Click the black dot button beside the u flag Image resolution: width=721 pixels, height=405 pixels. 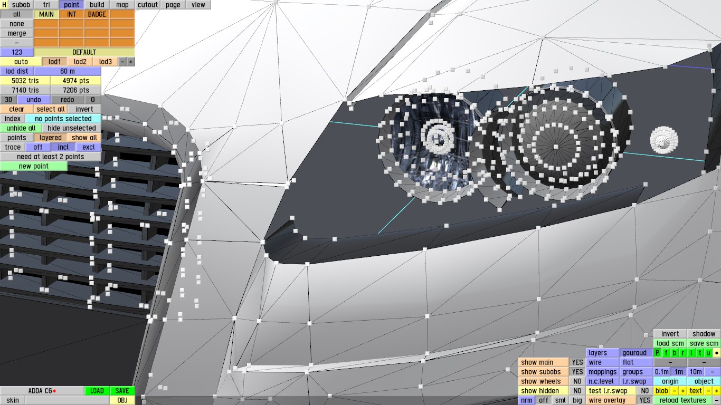click(716, 353)
